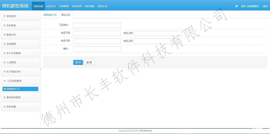The height and width of the screenshot is (134, 270).
Task: Expand the 基础信息管理 section
Action: click(20, 98)
